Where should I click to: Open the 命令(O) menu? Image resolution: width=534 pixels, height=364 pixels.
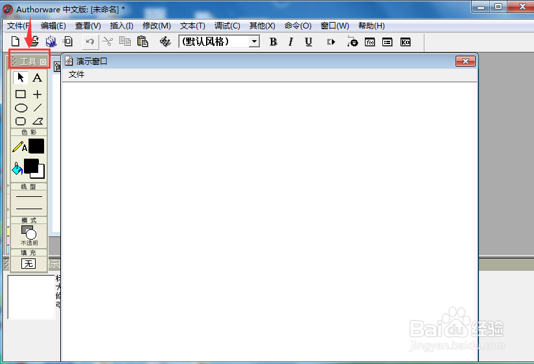tap(298, 26)
